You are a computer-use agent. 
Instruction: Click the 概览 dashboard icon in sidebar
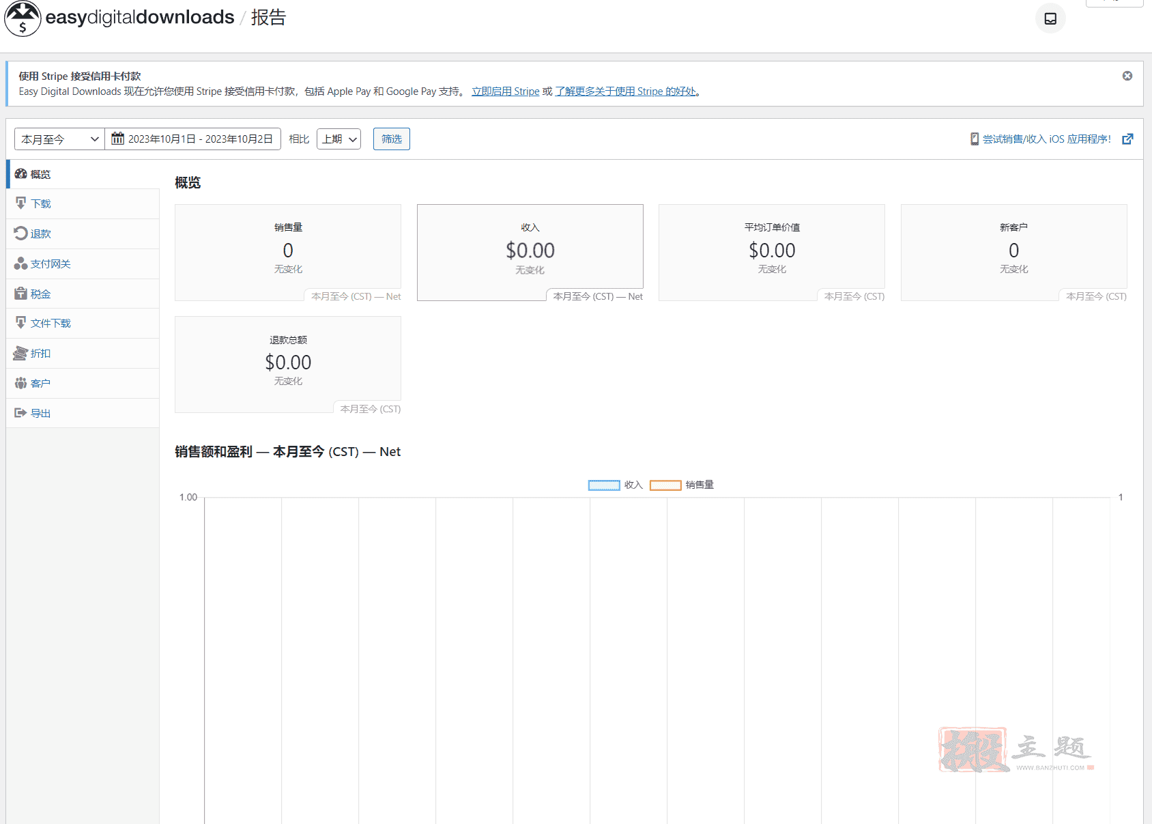pyautogui.click(x=20, y=174)
